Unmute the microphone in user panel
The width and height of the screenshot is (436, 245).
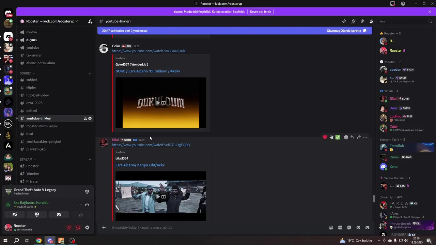69,228
